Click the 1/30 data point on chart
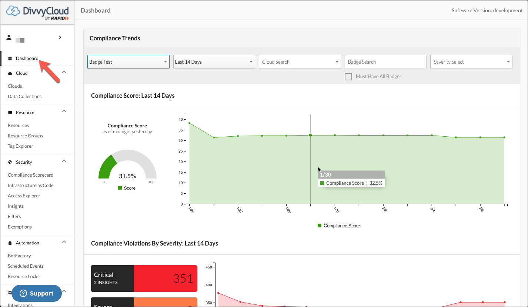This screenshot has width=528, height=307. click(x=310, y=135)
